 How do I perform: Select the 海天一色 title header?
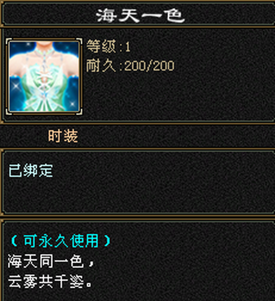(x=140, y=16)
